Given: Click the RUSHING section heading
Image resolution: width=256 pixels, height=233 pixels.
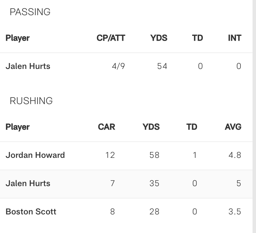Looking at the screenshot, I should coord(31,101).
